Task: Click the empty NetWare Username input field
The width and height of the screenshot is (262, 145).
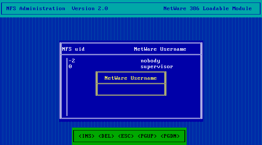Action: pyautogui.click(x=131, y=90)
